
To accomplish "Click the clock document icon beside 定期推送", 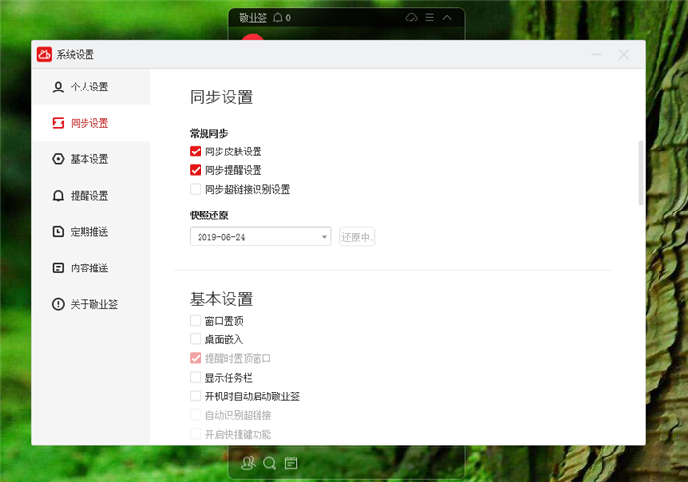I will (58, 232).
